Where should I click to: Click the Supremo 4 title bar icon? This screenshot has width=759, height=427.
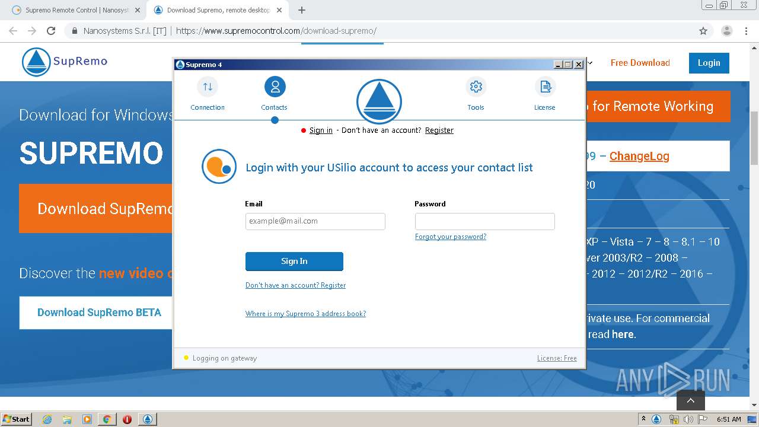[180, 65]
